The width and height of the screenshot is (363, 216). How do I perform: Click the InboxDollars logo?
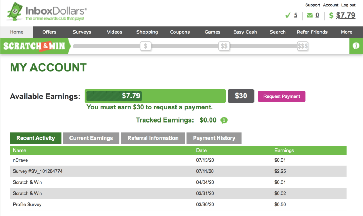click(x=47, y=12)
